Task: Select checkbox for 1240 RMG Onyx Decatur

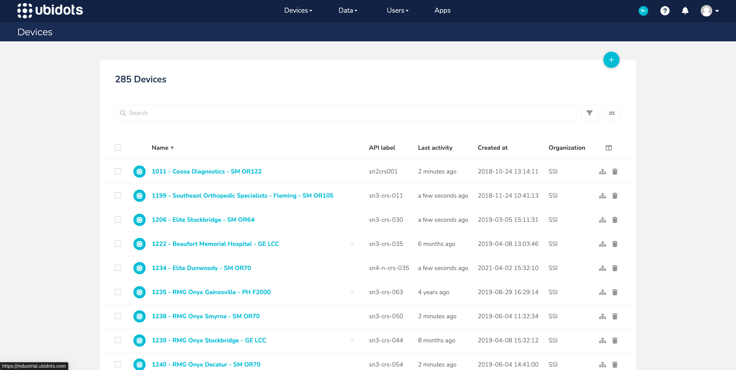Action: point(118,364)
